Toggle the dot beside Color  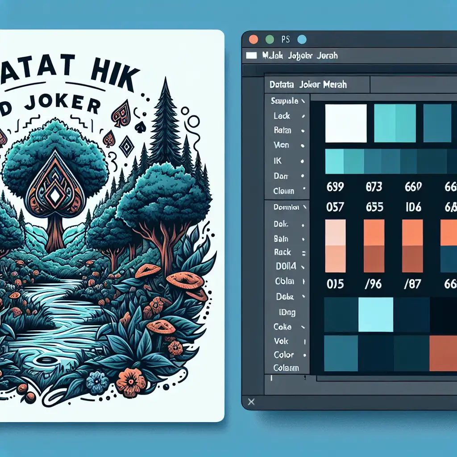(304, 355)
